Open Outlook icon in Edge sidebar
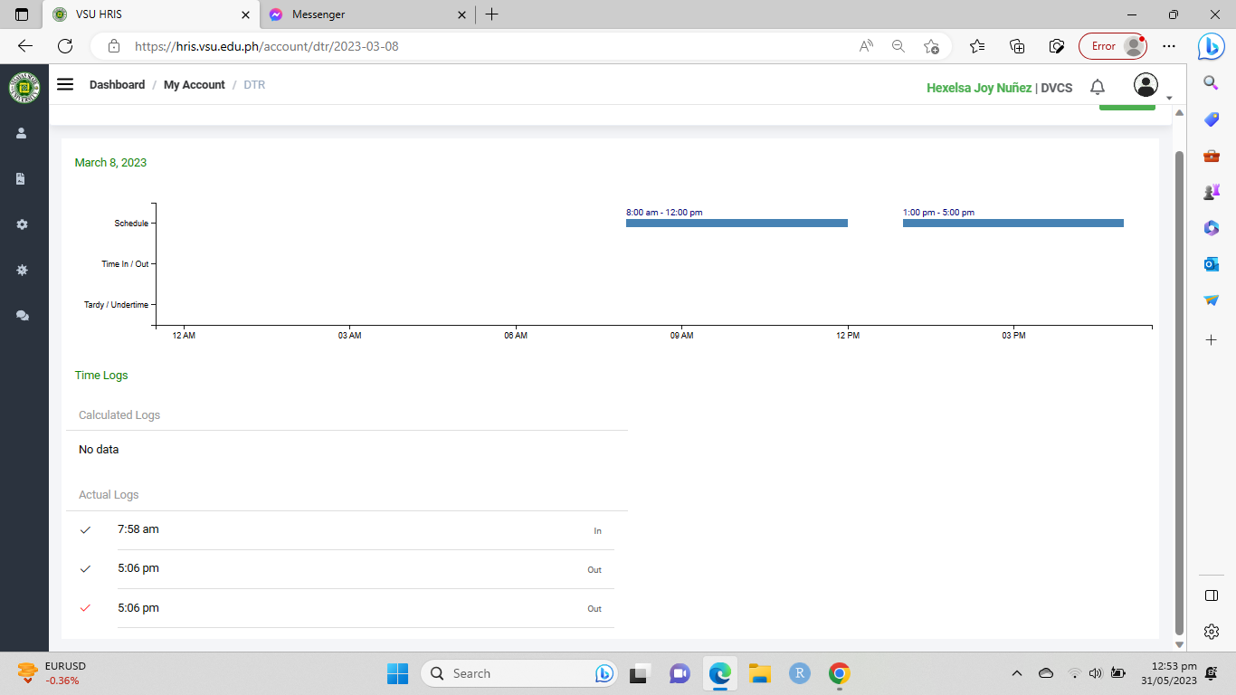This screenshot has height=695, width=1236. [1212, 264]
